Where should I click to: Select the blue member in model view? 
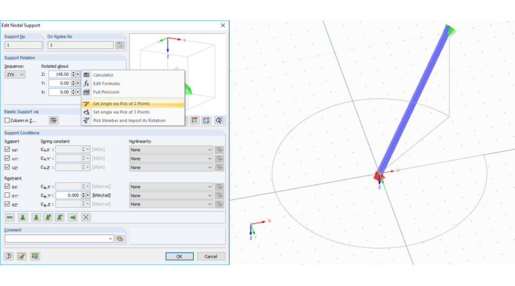pos(414,100)
